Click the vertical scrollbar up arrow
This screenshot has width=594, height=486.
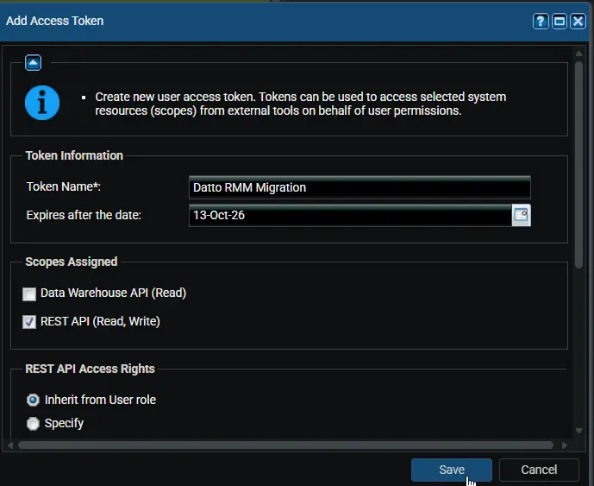pos(578,54)
